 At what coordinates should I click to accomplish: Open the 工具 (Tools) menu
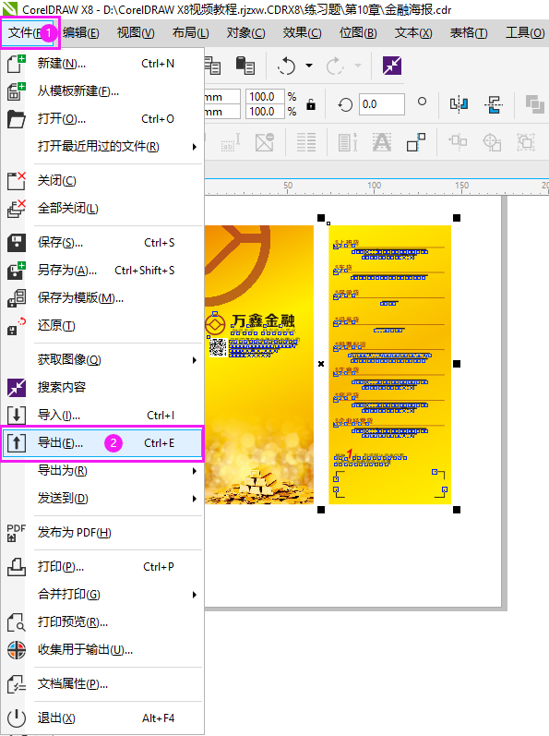pyautogui.click(x=525, y=32)
